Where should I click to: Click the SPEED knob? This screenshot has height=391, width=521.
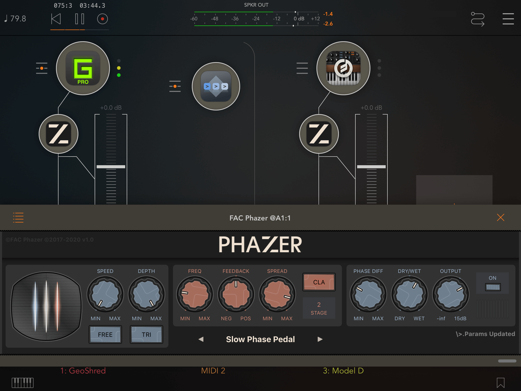[x=105, y=294]
